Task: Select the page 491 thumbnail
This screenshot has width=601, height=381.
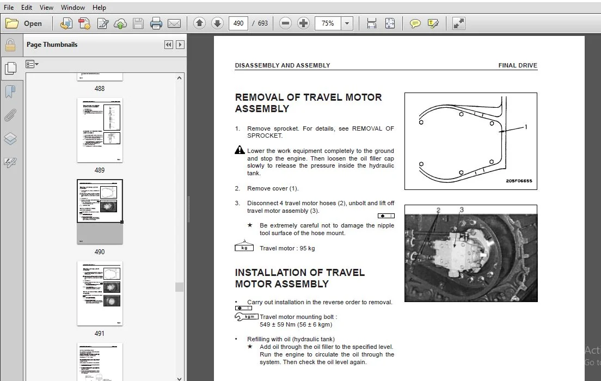Action: 100,293
